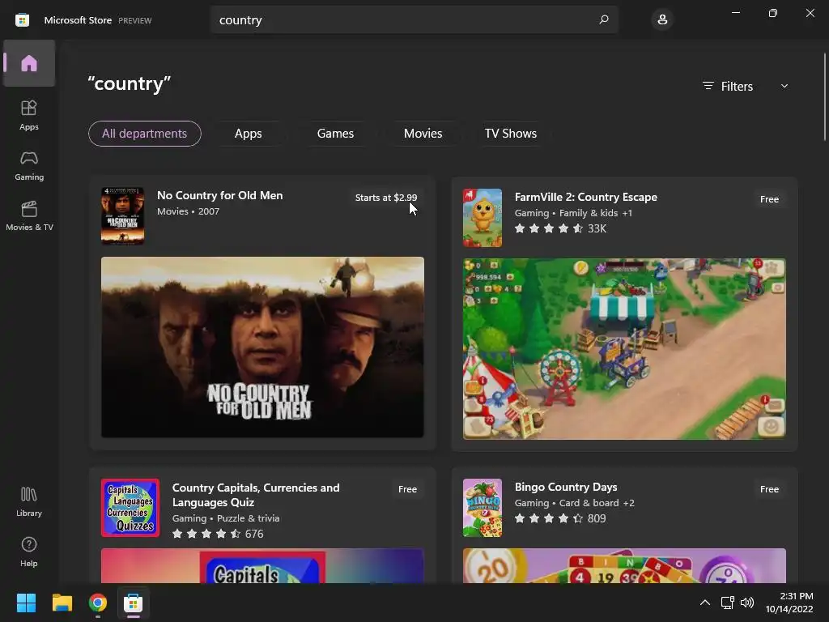The height and width of the screenshot is (622, 829).
Task: Open Google Chrome from the taskbar
Action: point(98,603)
